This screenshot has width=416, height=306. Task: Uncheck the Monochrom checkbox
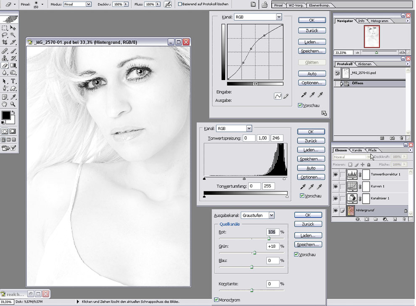tap(216, 300)
